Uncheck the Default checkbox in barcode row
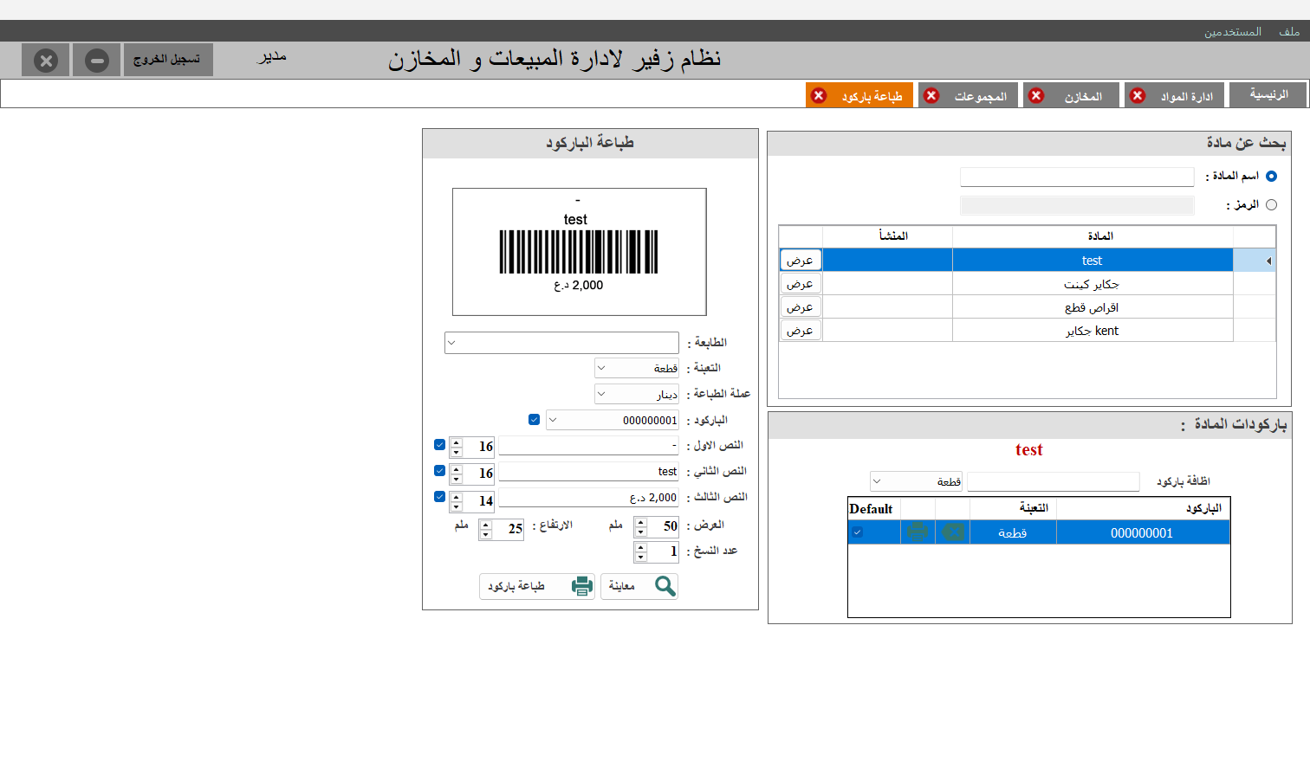 pos(857,532)
